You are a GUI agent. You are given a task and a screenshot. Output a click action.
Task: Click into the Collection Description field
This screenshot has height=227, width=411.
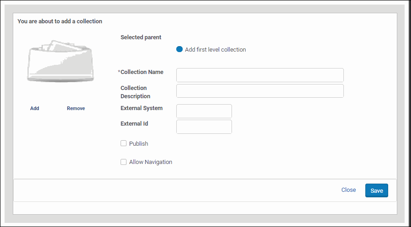(260, 91)
